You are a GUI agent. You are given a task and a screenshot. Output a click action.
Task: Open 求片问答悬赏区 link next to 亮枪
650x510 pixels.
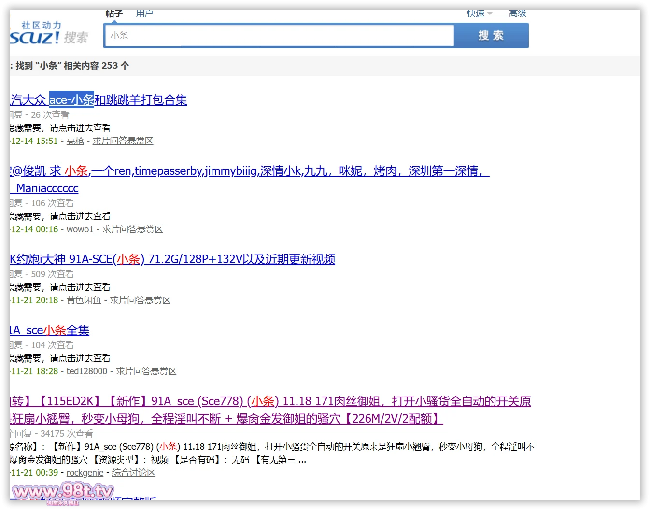123,141
